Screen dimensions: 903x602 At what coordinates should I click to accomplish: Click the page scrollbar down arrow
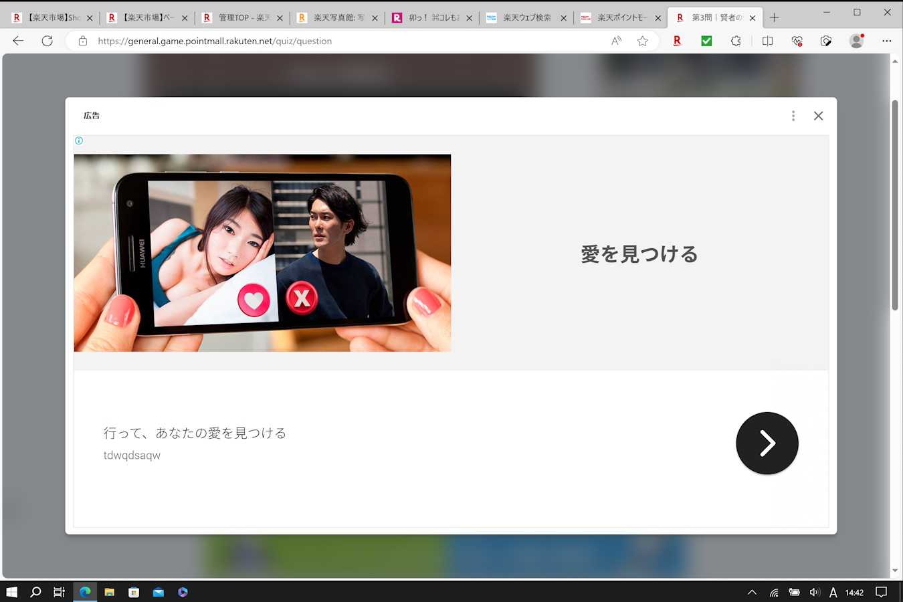[895, 571]
